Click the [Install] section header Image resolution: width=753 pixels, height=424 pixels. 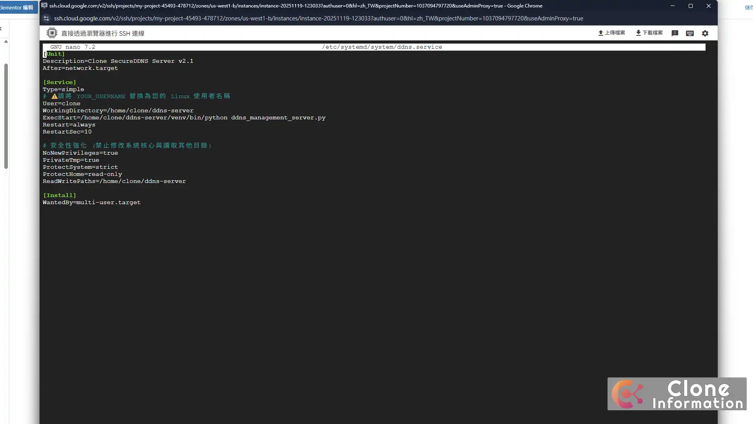(x=60, y=196)
